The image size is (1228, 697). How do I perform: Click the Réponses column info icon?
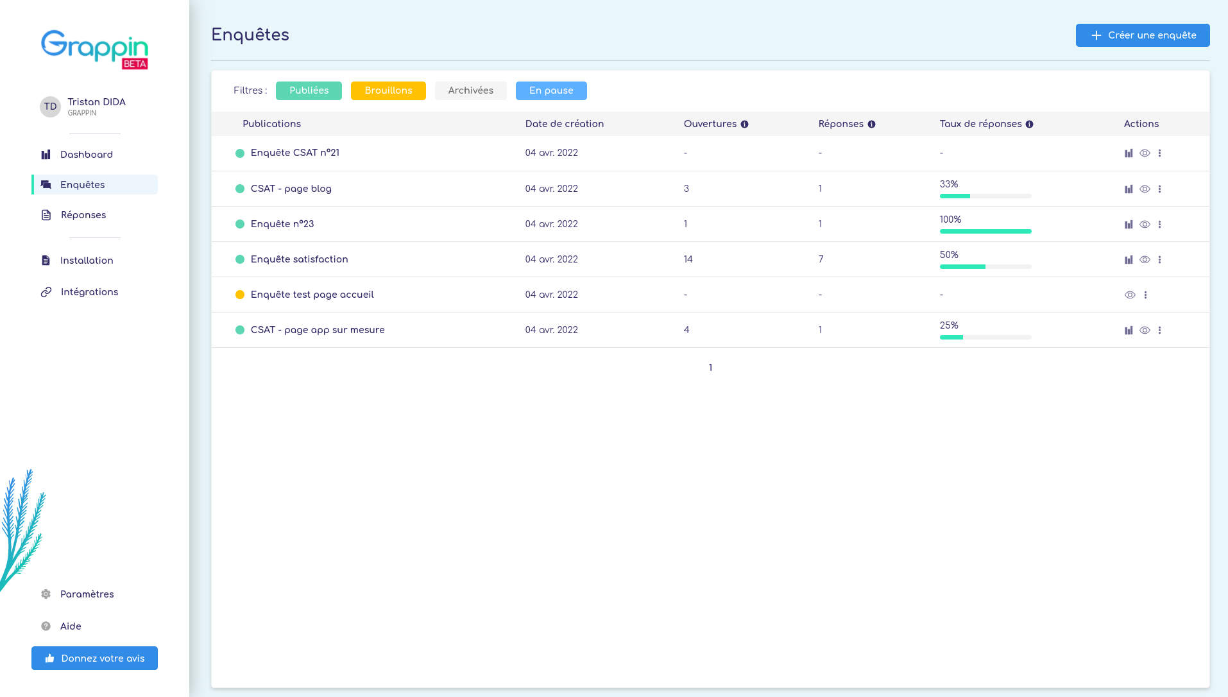[871, 125]
